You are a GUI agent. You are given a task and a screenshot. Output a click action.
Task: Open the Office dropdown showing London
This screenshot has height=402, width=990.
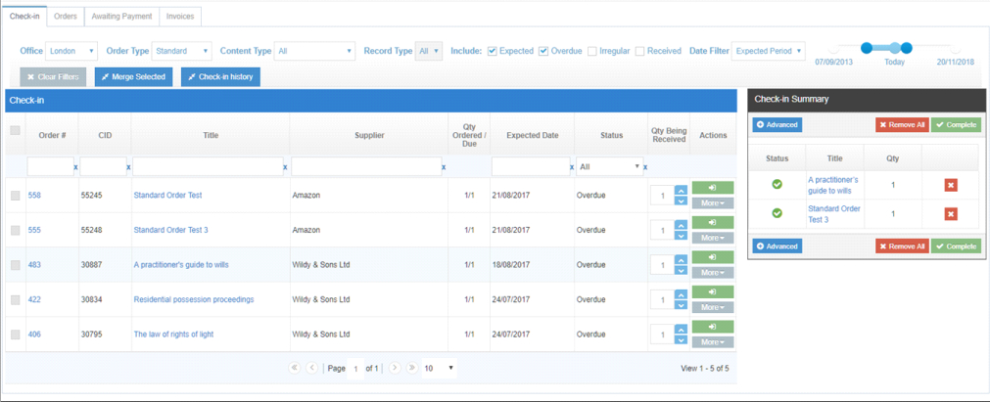(71, 51)
